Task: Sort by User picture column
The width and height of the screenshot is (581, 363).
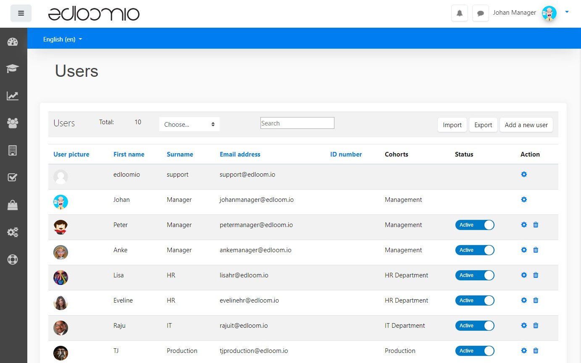Action: (x=71, y=154)
